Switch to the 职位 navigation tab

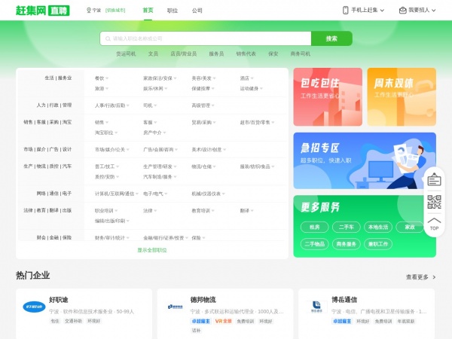tap(173, 11)
